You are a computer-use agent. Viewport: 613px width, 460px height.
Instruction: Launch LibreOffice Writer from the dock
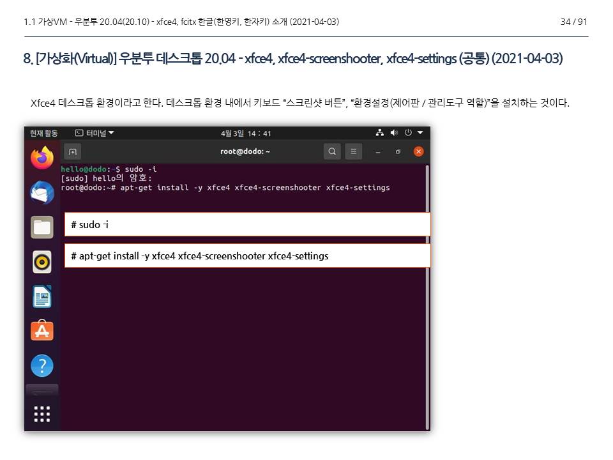pos(42,296)
